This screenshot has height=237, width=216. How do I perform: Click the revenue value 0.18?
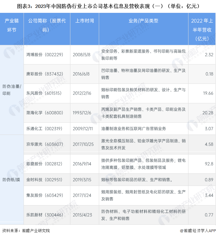[x=209, y=74]
